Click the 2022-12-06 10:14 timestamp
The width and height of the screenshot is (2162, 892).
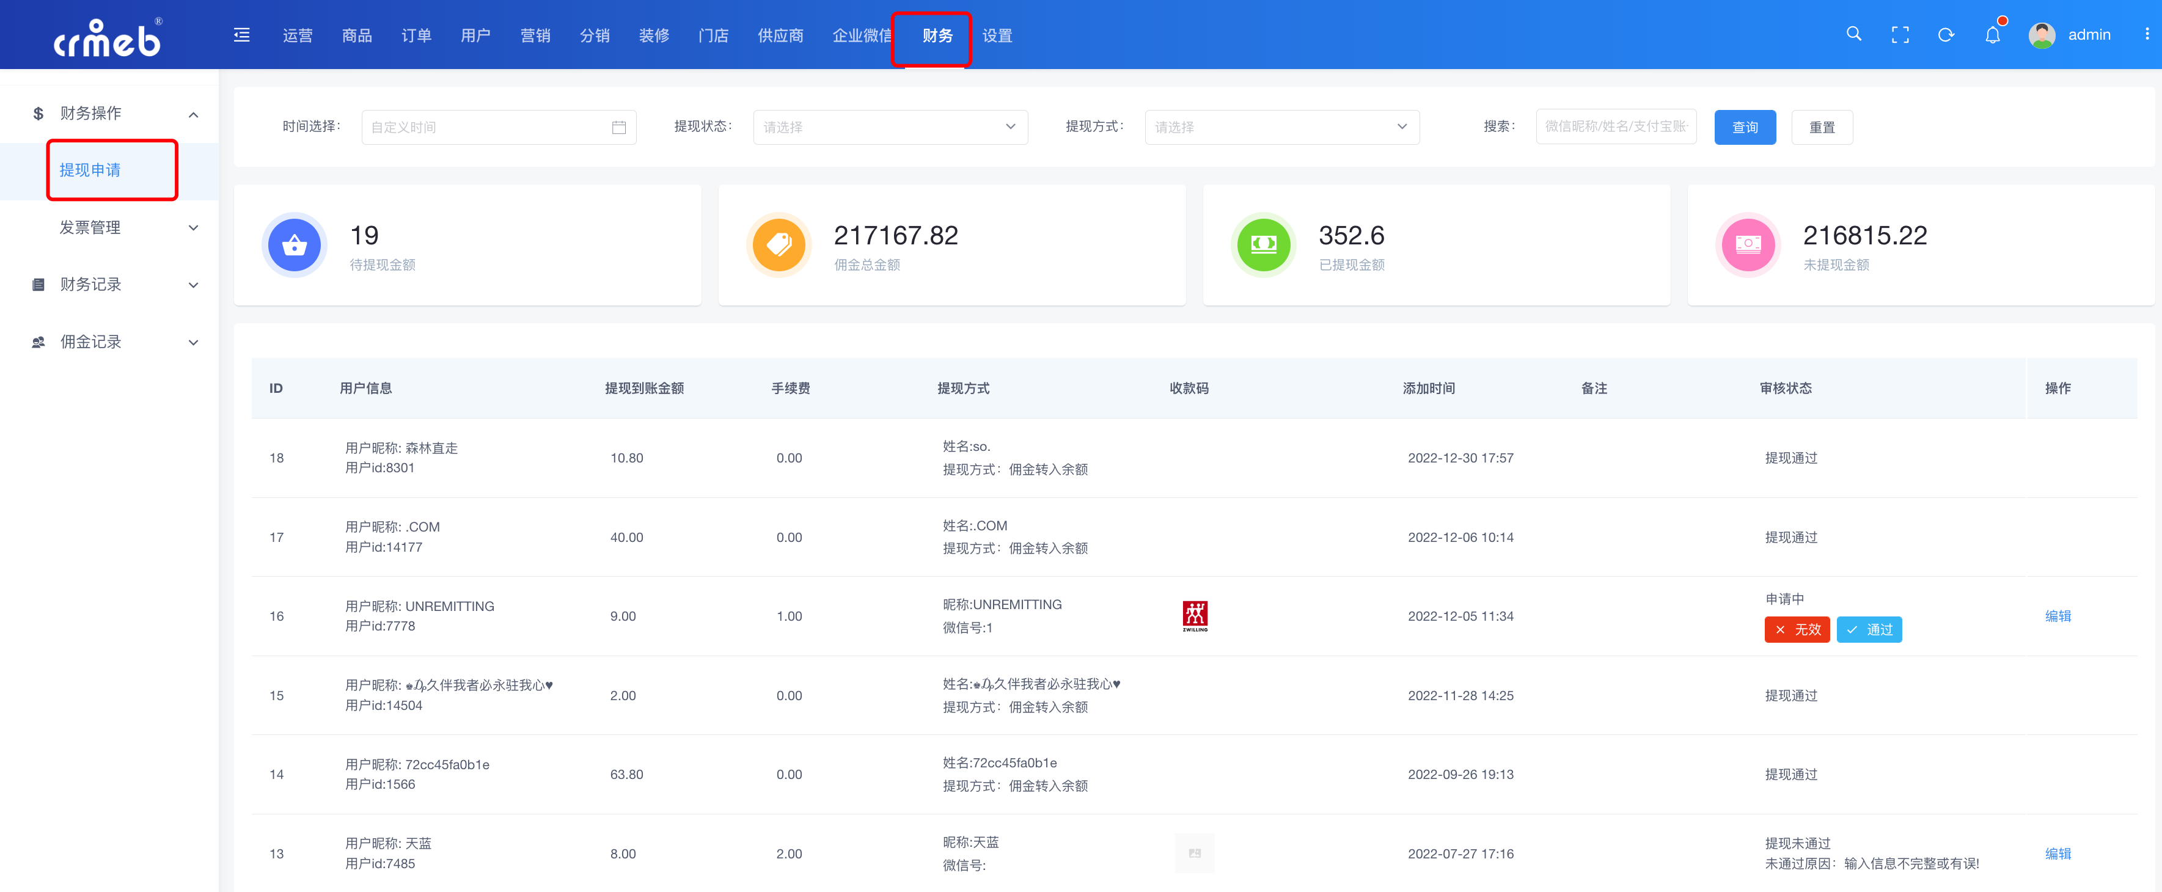(x=1460, y=537)
